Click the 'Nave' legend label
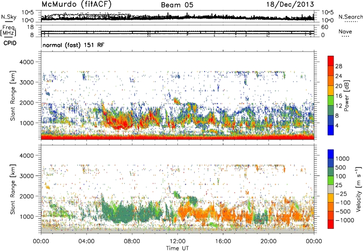 coord(345,31)
